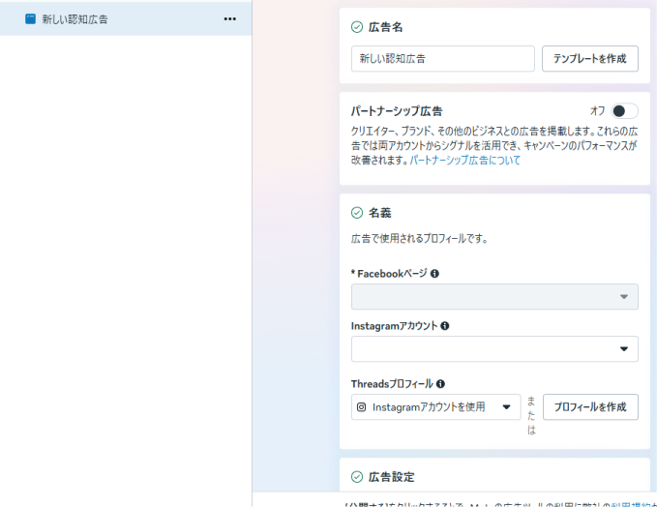Open the Instagramアカウントを使用 dropdown
657x507 pixels.
point(435,407)
